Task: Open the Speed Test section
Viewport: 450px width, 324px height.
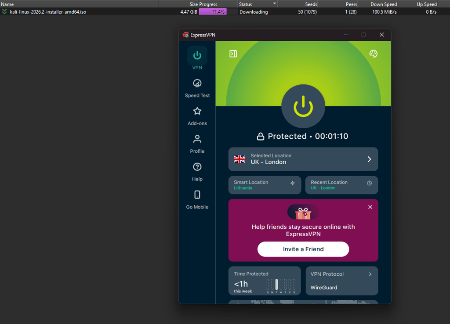Action: click(x=197, y=88)
